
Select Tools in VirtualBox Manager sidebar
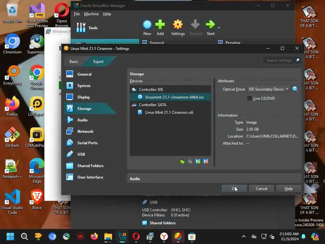pos(87,28)
